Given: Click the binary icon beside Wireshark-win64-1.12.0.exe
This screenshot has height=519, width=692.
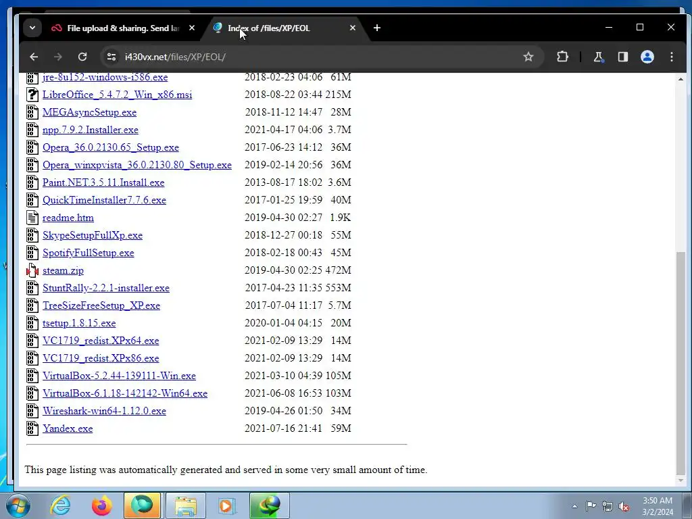Looking at the screenshot, I should point(32,411).
